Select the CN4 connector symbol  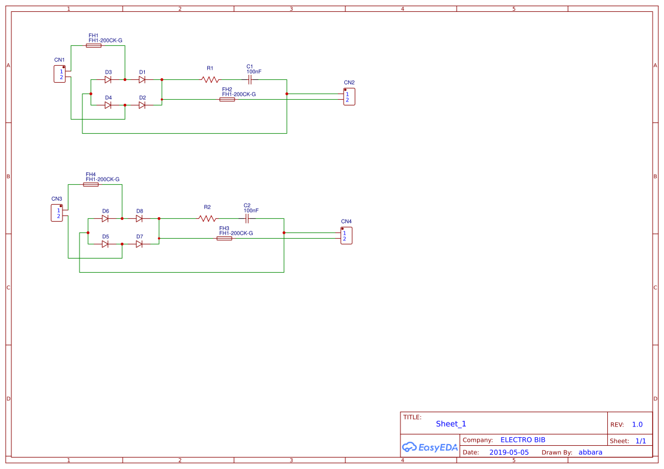[x=346, y=235]
